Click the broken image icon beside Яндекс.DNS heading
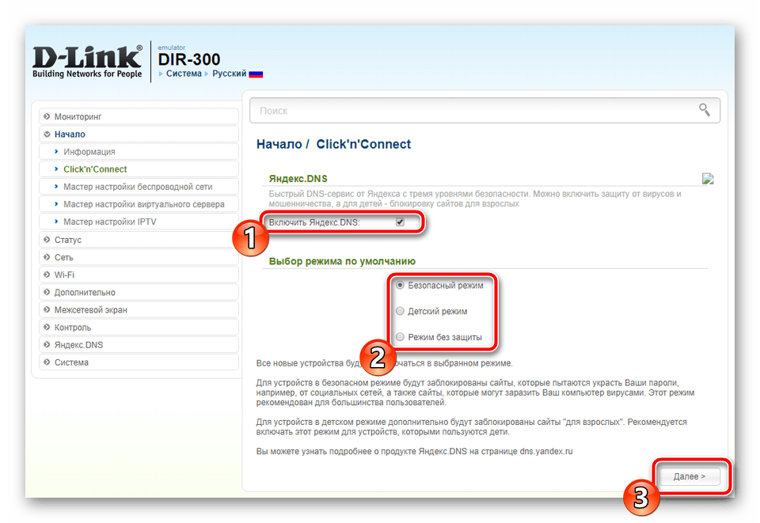760x523 pixels. point(708,179)
